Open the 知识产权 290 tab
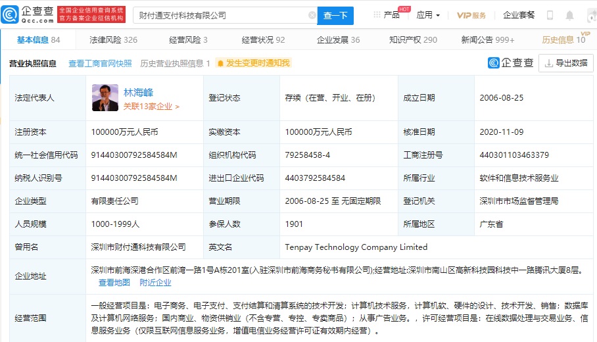 (x=413, y=39)
